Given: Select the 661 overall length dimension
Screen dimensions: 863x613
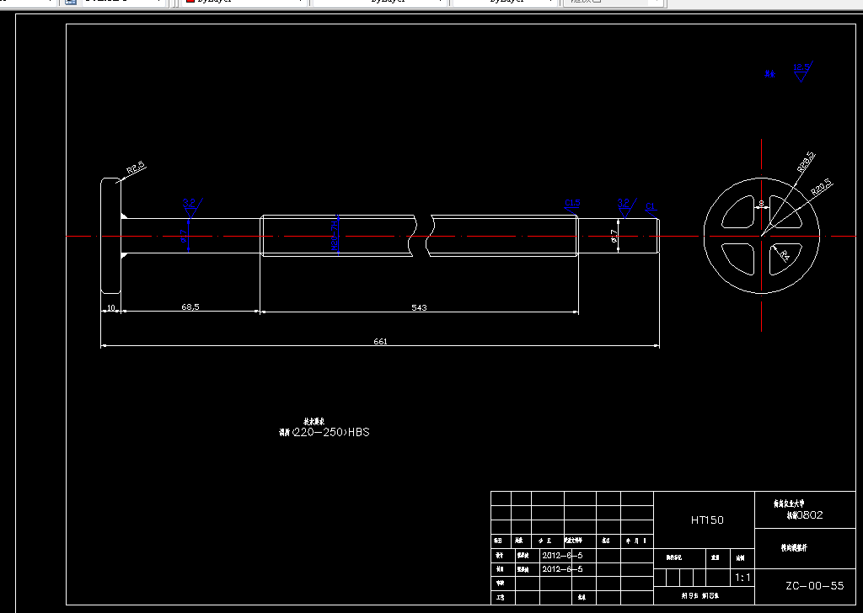Looking at the screenshot, I should [380, 341].
